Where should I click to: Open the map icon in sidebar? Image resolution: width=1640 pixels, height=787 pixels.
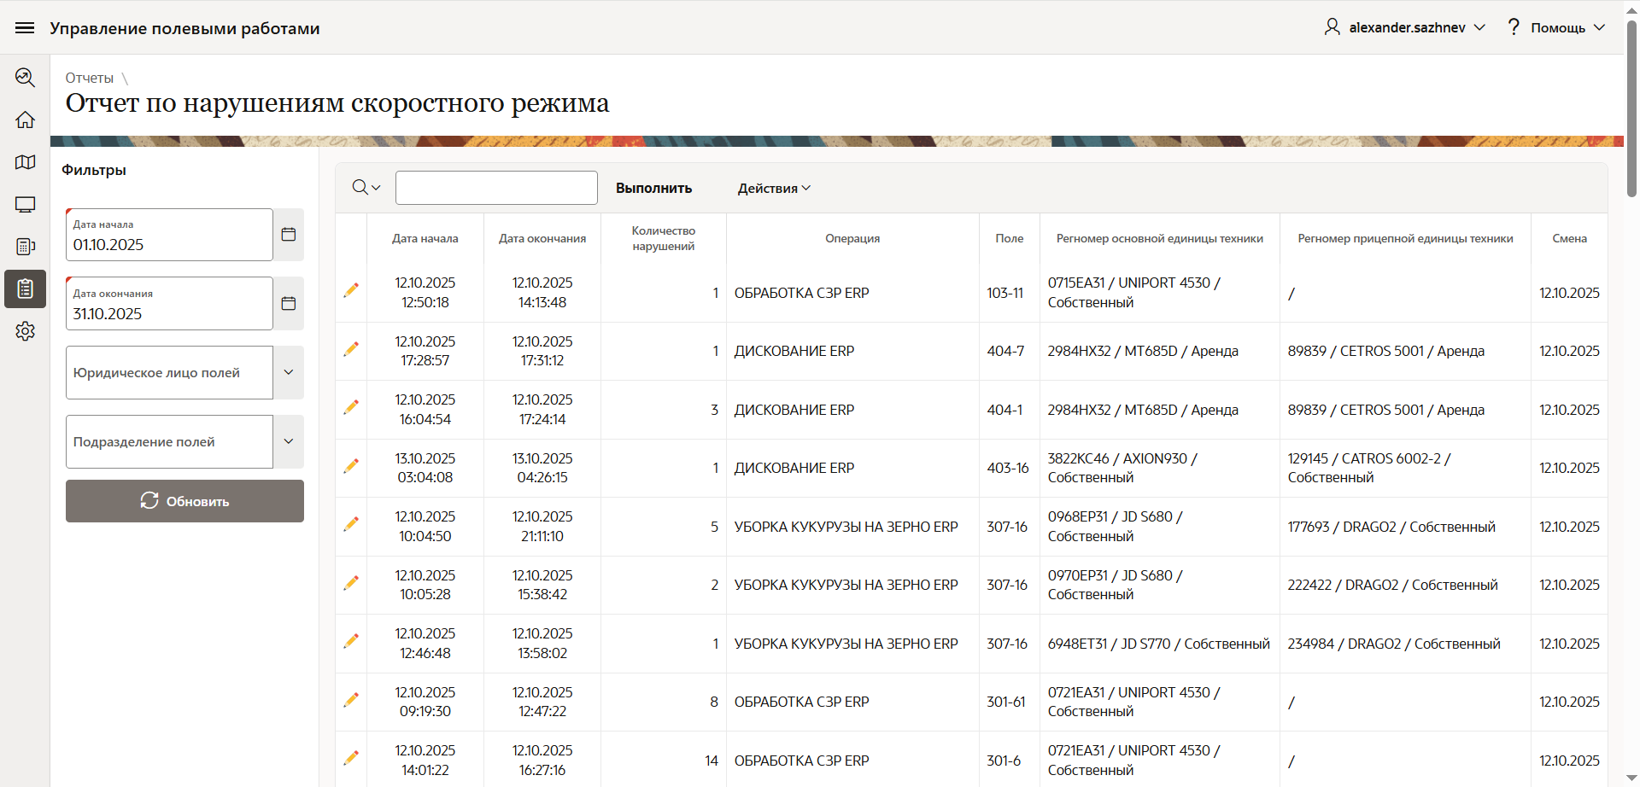click(25, 162)
